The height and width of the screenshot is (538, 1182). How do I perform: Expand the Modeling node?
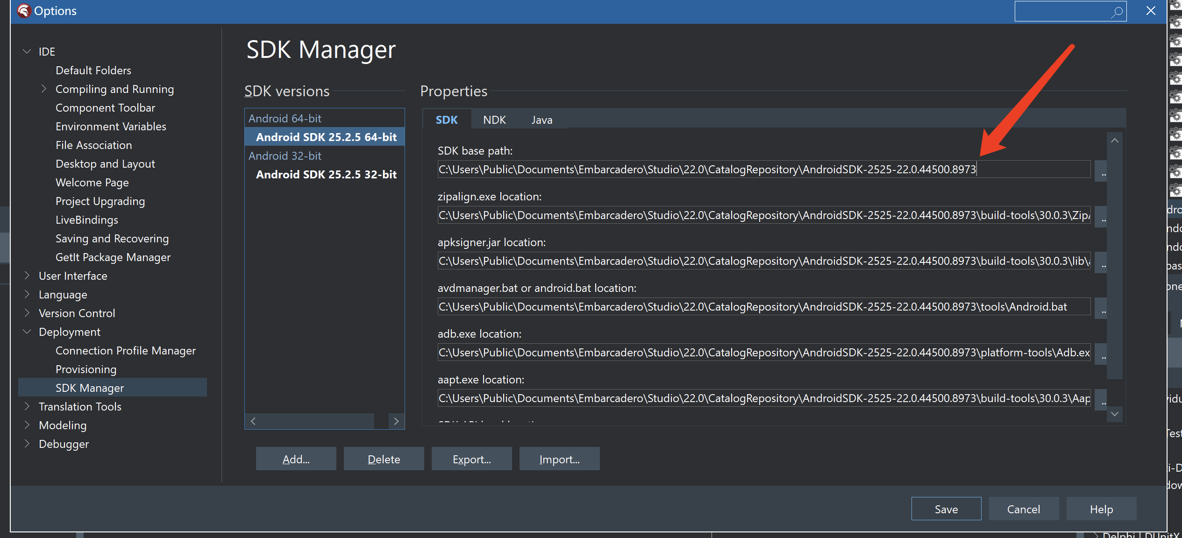tap(27, 425)
